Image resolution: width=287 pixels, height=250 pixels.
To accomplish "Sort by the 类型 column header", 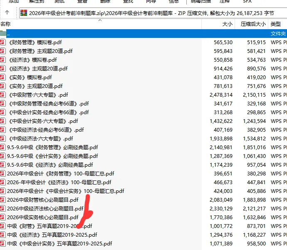I will coord(276,24).
